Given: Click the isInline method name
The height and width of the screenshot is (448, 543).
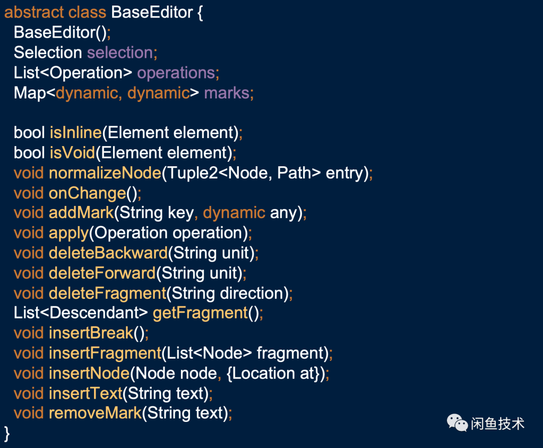Looking at the screenshot, I should tap(75, 133).
